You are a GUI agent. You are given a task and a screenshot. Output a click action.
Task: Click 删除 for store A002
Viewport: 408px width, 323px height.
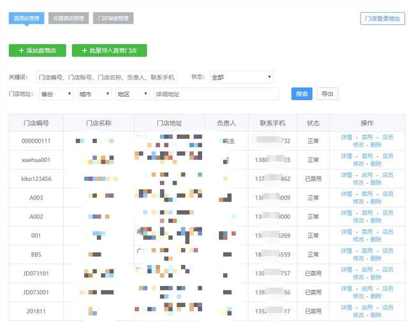point(375,220)
